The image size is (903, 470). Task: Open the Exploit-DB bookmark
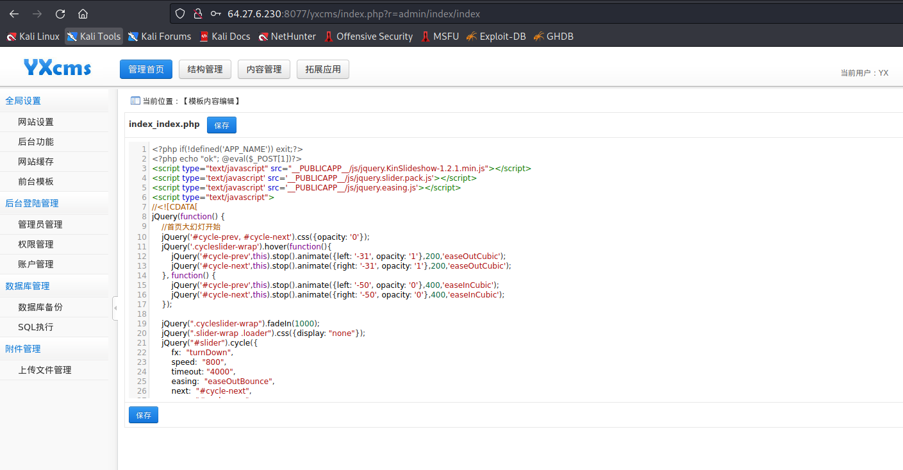pos(497,37)
